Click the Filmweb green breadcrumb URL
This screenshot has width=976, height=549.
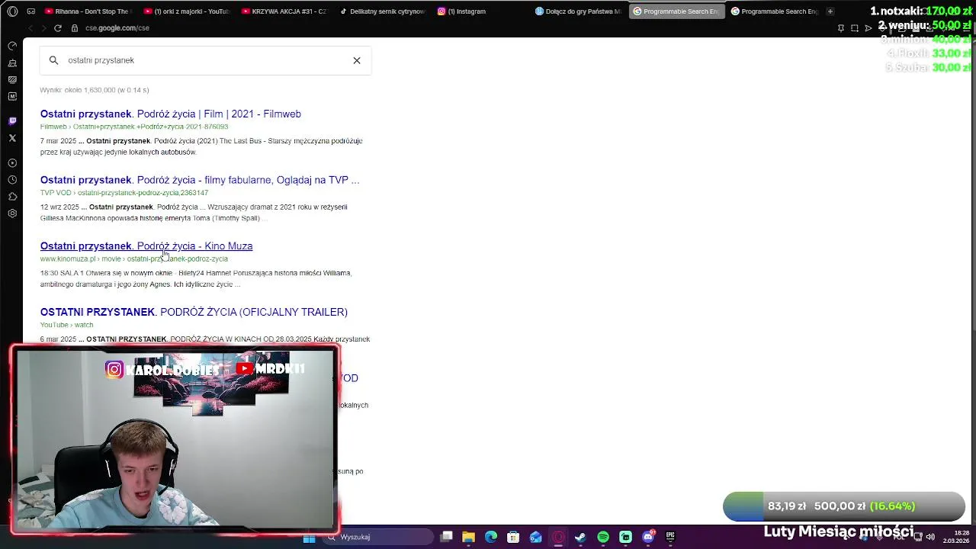(x=134, y=127)
